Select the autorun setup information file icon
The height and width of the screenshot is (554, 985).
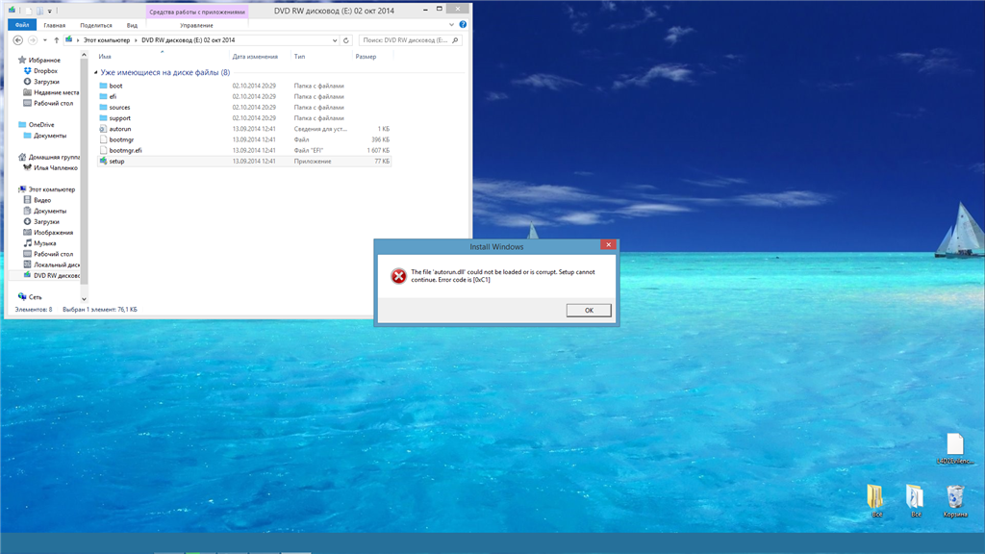pyautogui.click(x=103, y=129)
